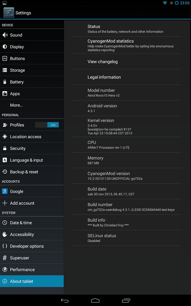Tap the Battery icon in sidebar
191x306 pixels.
click(5, 82)
